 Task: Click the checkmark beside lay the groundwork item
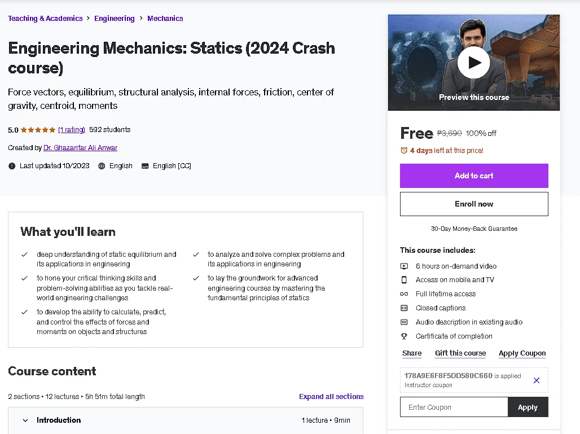[196, 278]
